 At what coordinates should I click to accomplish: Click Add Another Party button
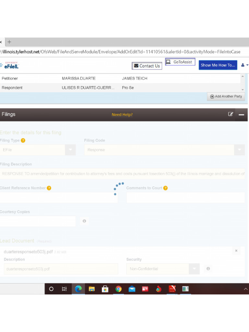click(226, 96)
